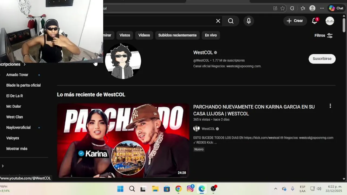Viewport: 347px width, 195px height.
Task: Open Microsoft Store from taskbar
Action: point(166,189)
